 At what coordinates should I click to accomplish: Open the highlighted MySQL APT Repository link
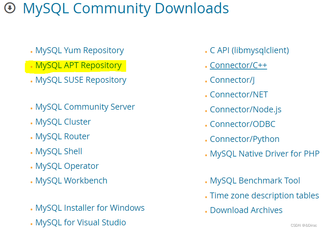click(x=78, y=65)
